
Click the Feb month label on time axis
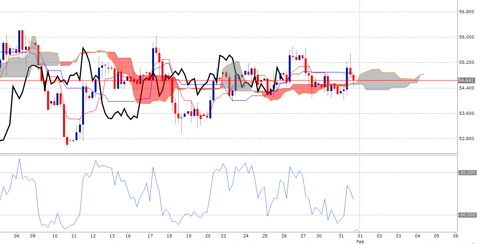[x=360, y=241]
